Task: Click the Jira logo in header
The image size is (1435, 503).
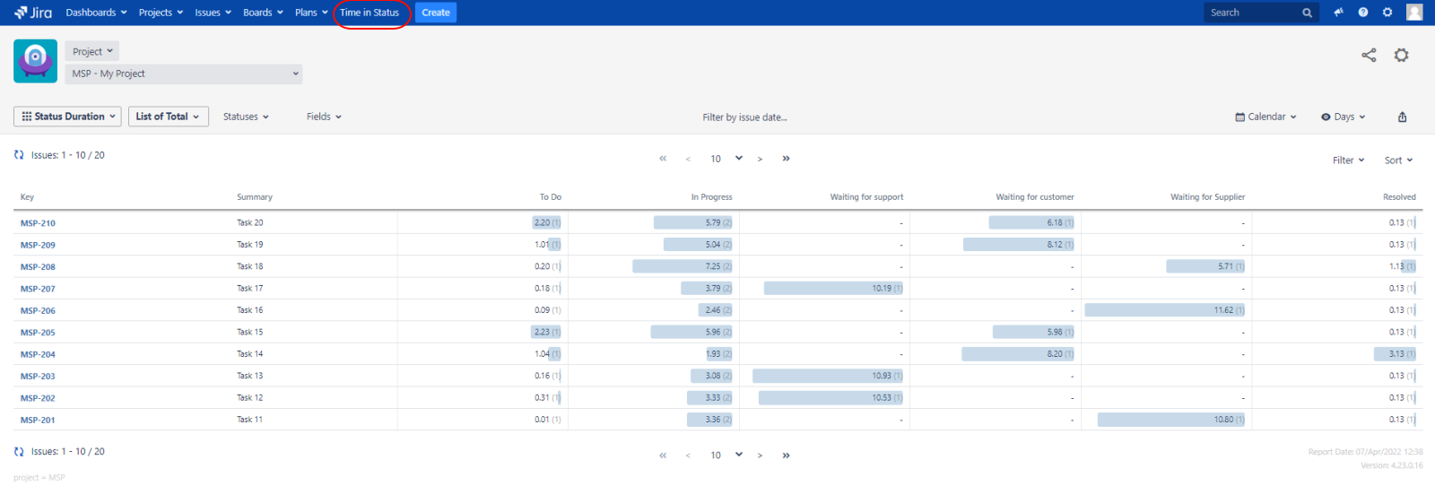Action: (x=33, y=13)
